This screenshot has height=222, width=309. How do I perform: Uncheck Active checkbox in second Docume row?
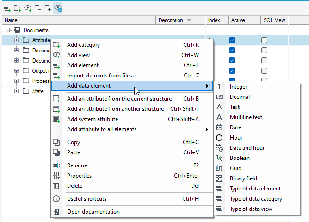pos(232,51)
